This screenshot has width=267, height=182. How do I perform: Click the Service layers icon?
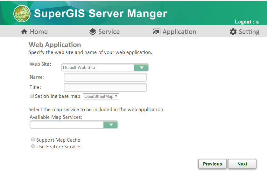pyautogui.click(x=93, y=32)
